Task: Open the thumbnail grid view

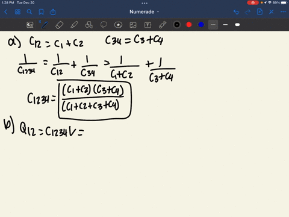Action: tap(17, 12)
